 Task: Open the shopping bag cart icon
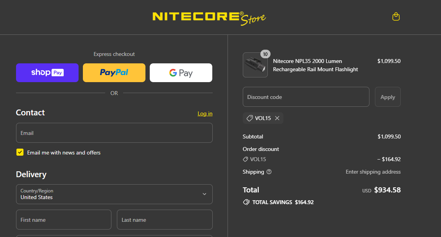[x=396, y=16]
